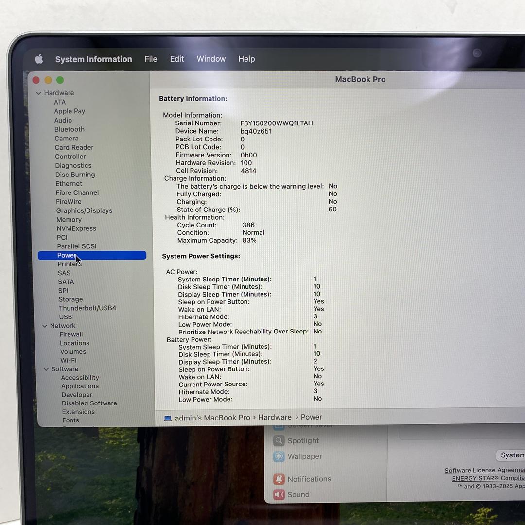Select Ethernet in the sidebar
Viewport: 525px width, 525px height.
(69, 183)
